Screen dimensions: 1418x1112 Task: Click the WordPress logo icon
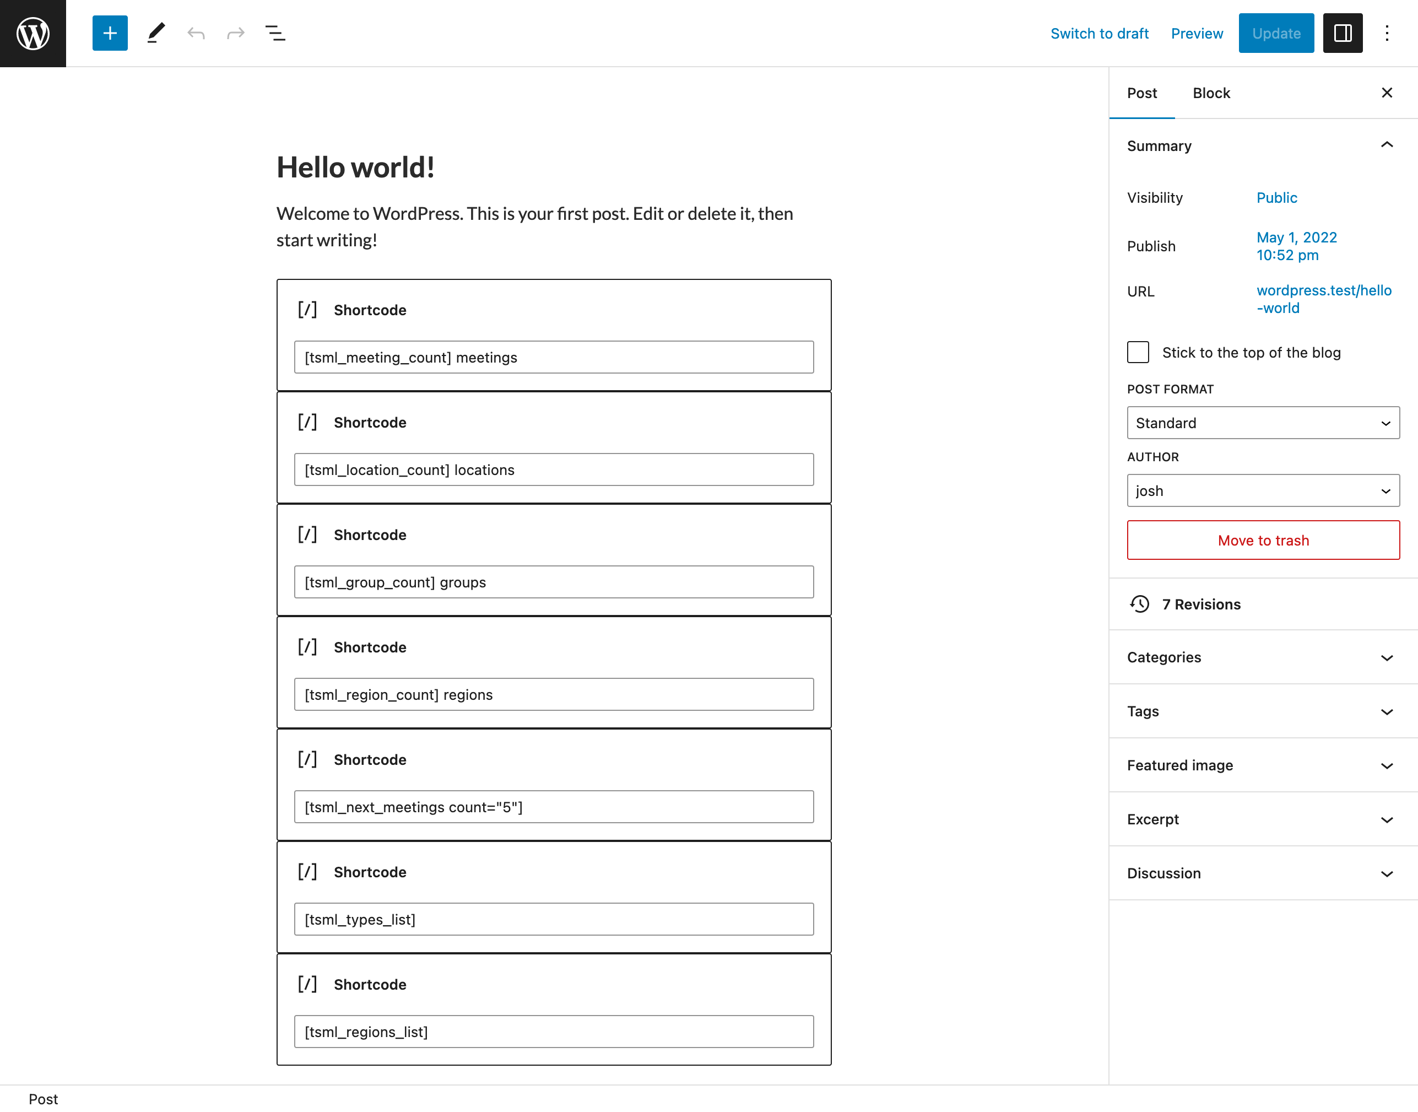point(33,33)
